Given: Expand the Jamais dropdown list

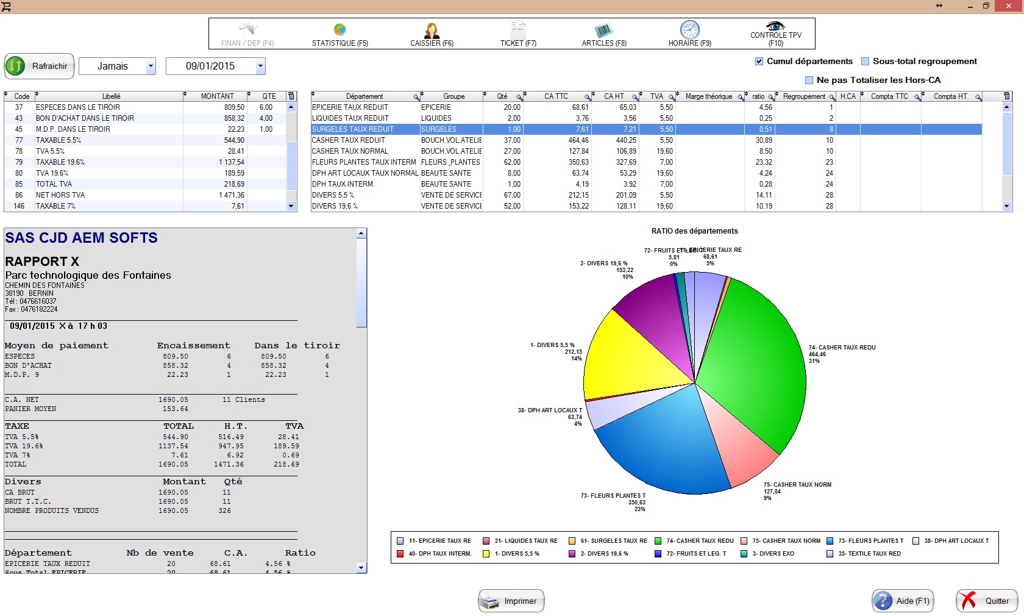Looking at the screenshot, I should tap(151, 66).
